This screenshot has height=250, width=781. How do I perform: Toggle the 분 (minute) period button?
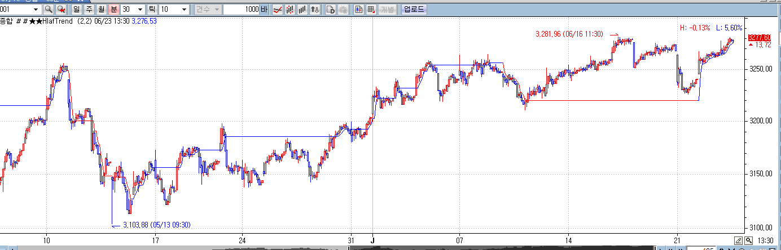[113, 10]
